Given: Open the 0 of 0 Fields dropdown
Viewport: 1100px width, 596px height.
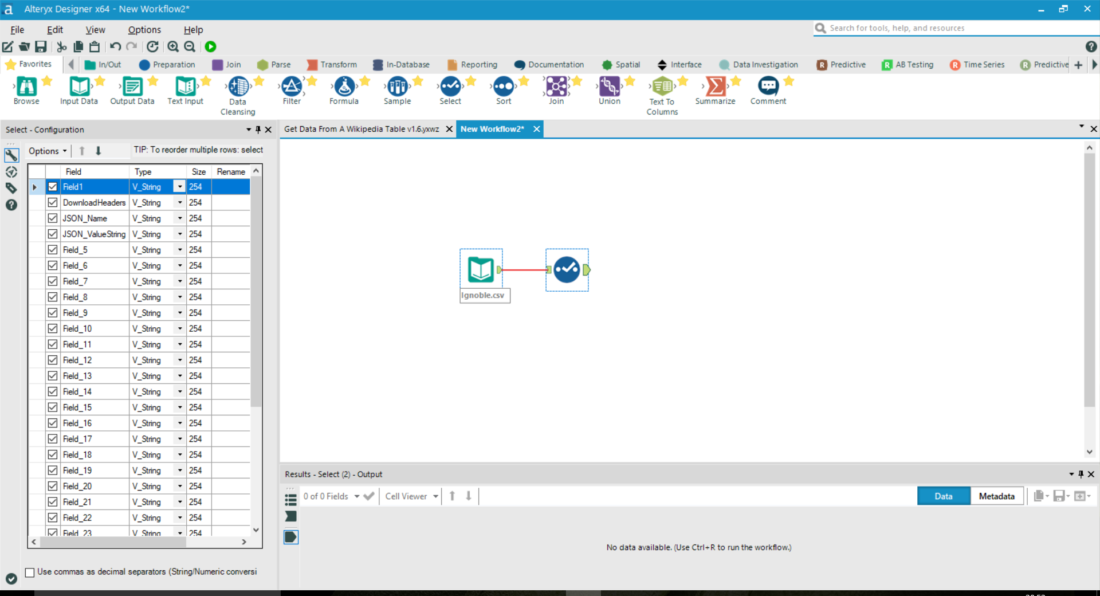Looking at the screenshot, I should pyautogui.click(x=332, y=496).
